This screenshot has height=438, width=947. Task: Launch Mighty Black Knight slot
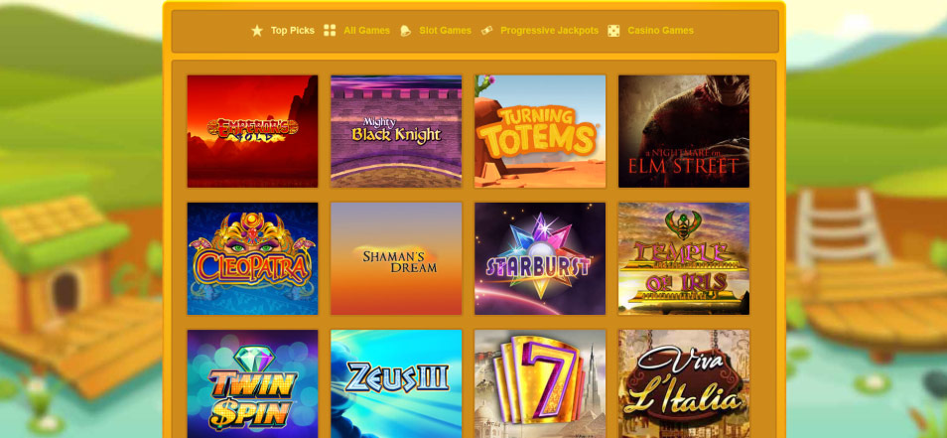[x=396, y=131]
